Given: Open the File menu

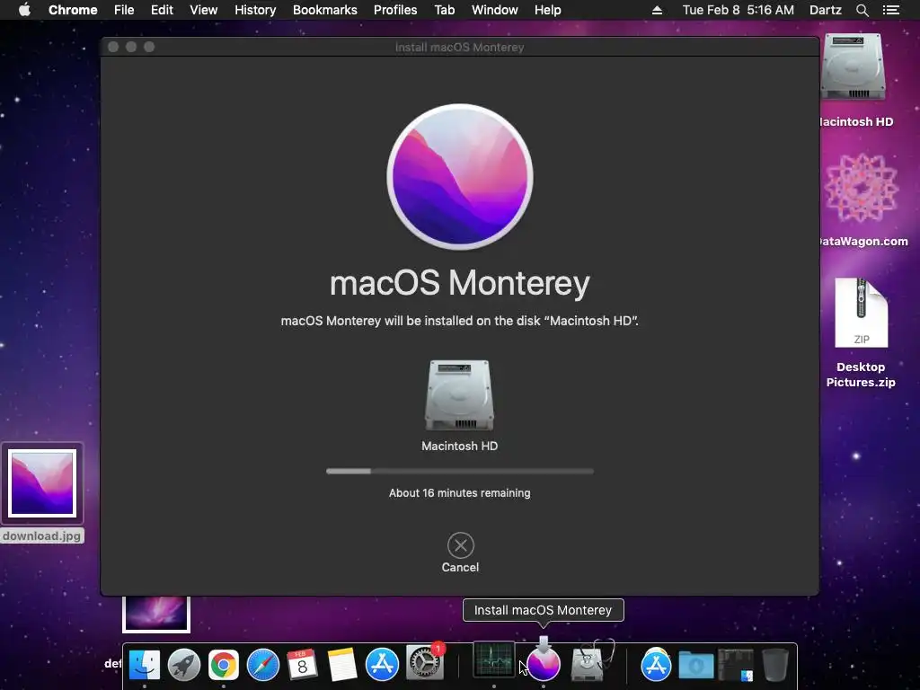Looking at the screenshot, I should click(124, 10).
